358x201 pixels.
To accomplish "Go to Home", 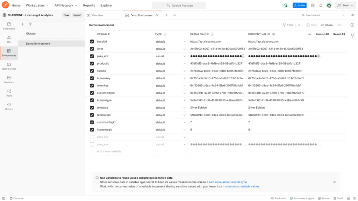I will click(16, 5).
